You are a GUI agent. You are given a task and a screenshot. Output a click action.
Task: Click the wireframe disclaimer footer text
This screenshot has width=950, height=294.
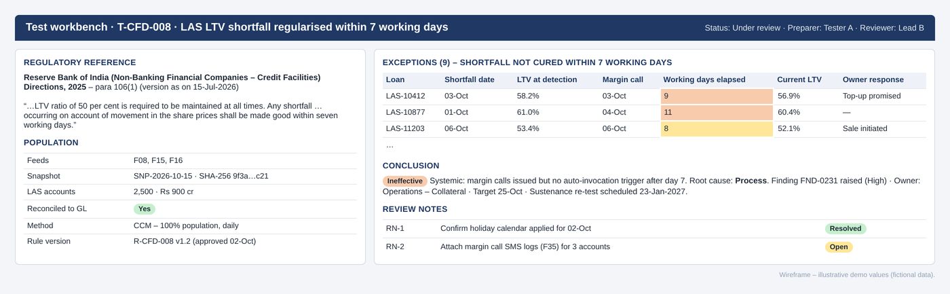[x=857, y=275]
